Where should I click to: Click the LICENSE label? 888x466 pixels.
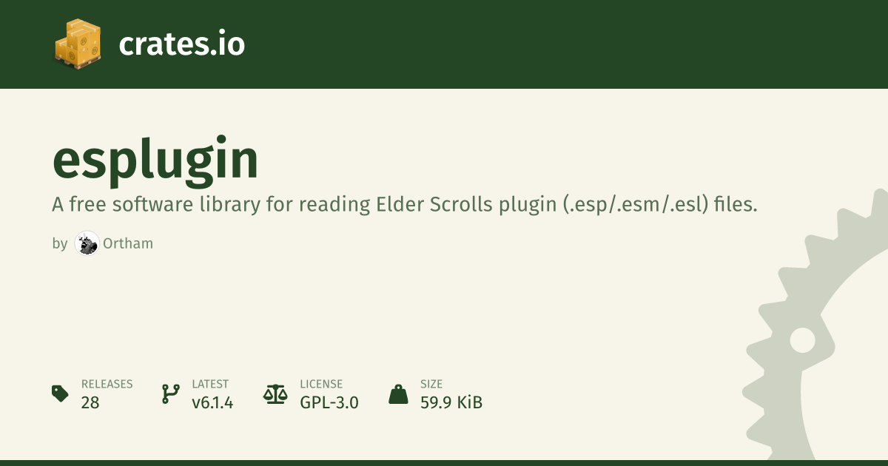pos(321,384)
